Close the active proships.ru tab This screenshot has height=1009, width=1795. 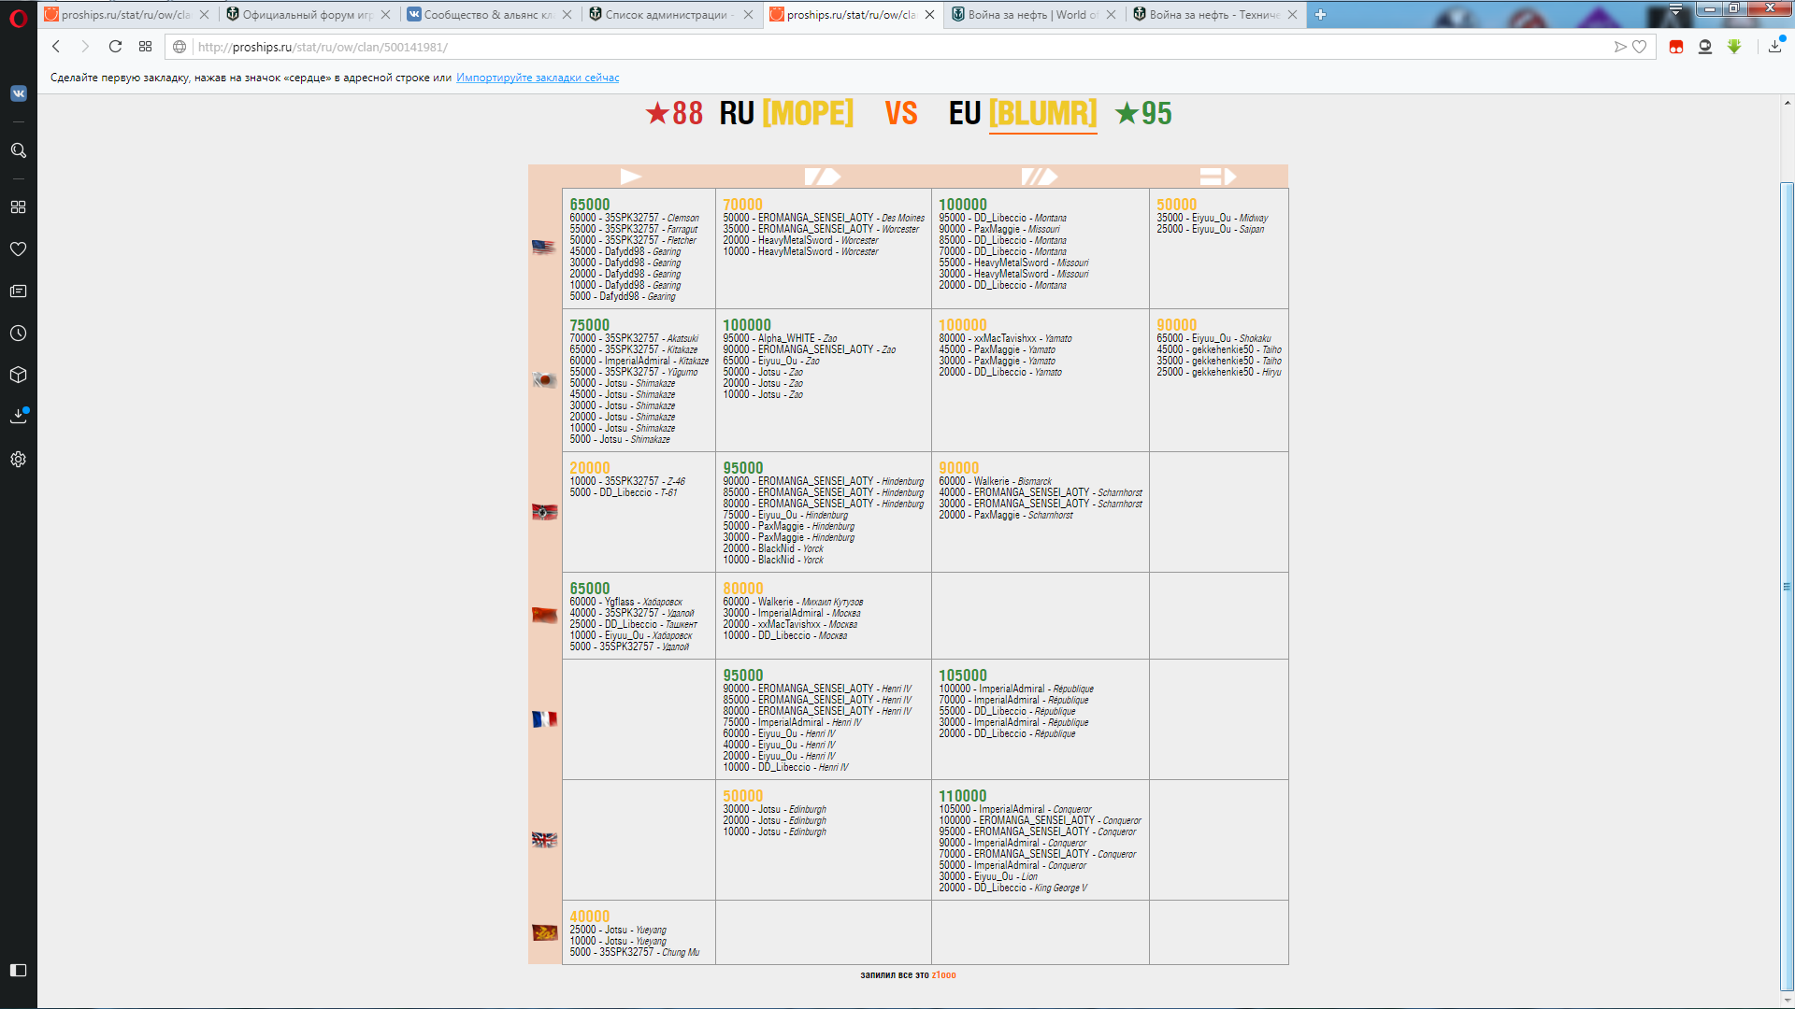(929, 15)
